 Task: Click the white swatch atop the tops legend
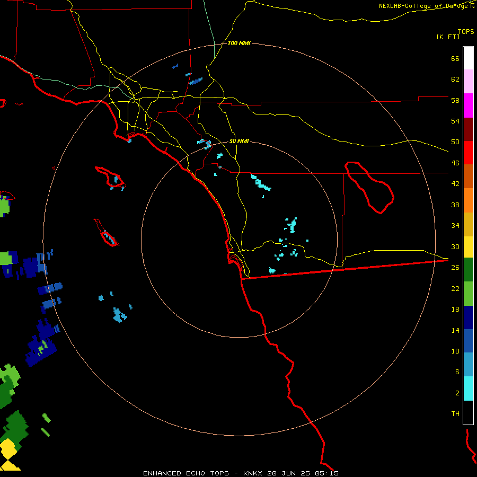[x=468, y=58]
